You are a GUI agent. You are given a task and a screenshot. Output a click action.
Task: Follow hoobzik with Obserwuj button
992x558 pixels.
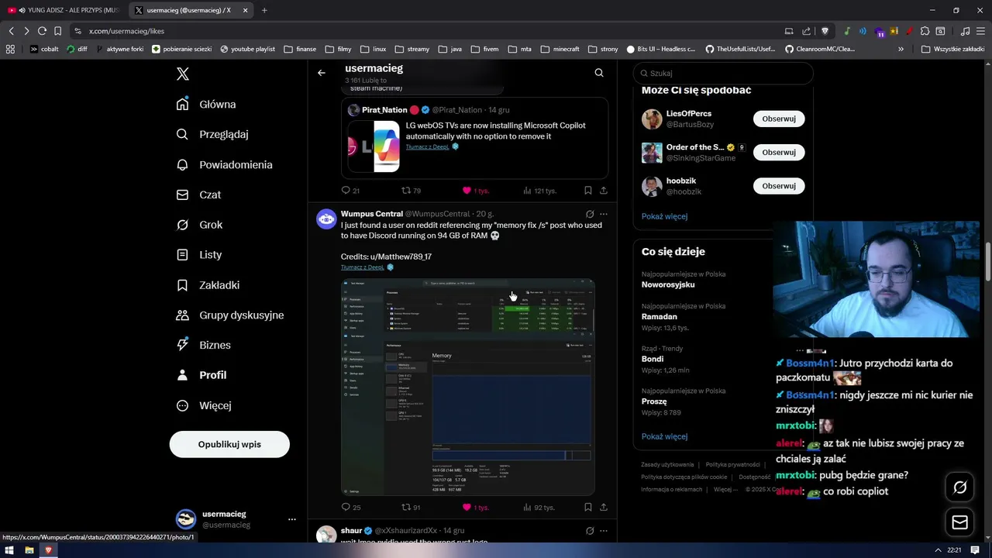coord(779,186)
